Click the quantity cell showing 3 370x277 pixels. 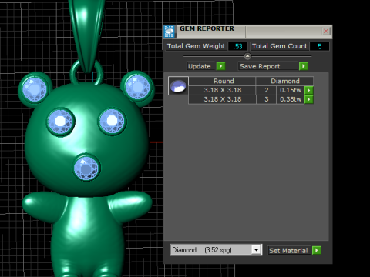[267, 99]
